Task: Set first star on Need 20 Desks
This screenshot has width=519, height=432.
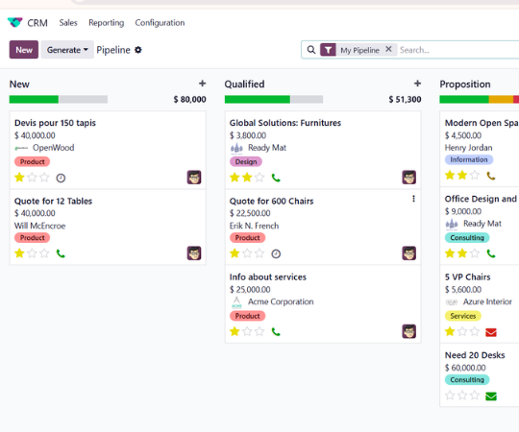Action: point(450,396)
